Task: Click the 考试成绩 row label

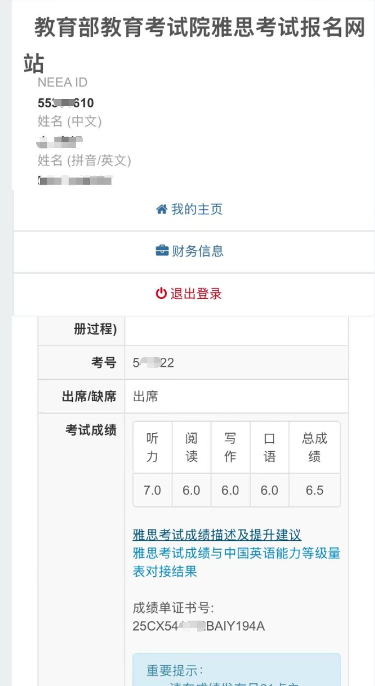Action: 91,430
